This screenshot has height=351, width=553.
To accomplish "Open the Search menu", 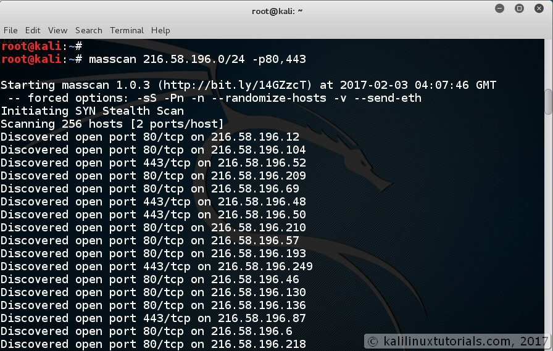I will [89, 30].
